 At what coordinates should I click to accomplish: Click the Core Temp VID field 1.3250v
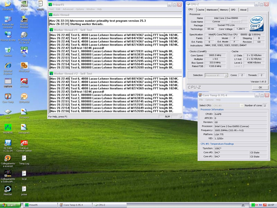point(240,138)
